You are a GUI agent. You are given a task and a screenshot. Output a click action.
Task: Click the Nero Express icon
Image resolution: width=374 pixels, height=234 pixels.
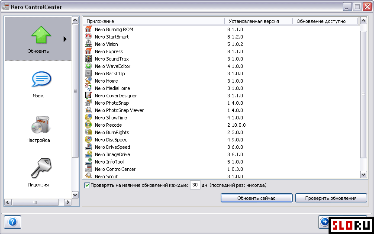(x=88, y=51)
